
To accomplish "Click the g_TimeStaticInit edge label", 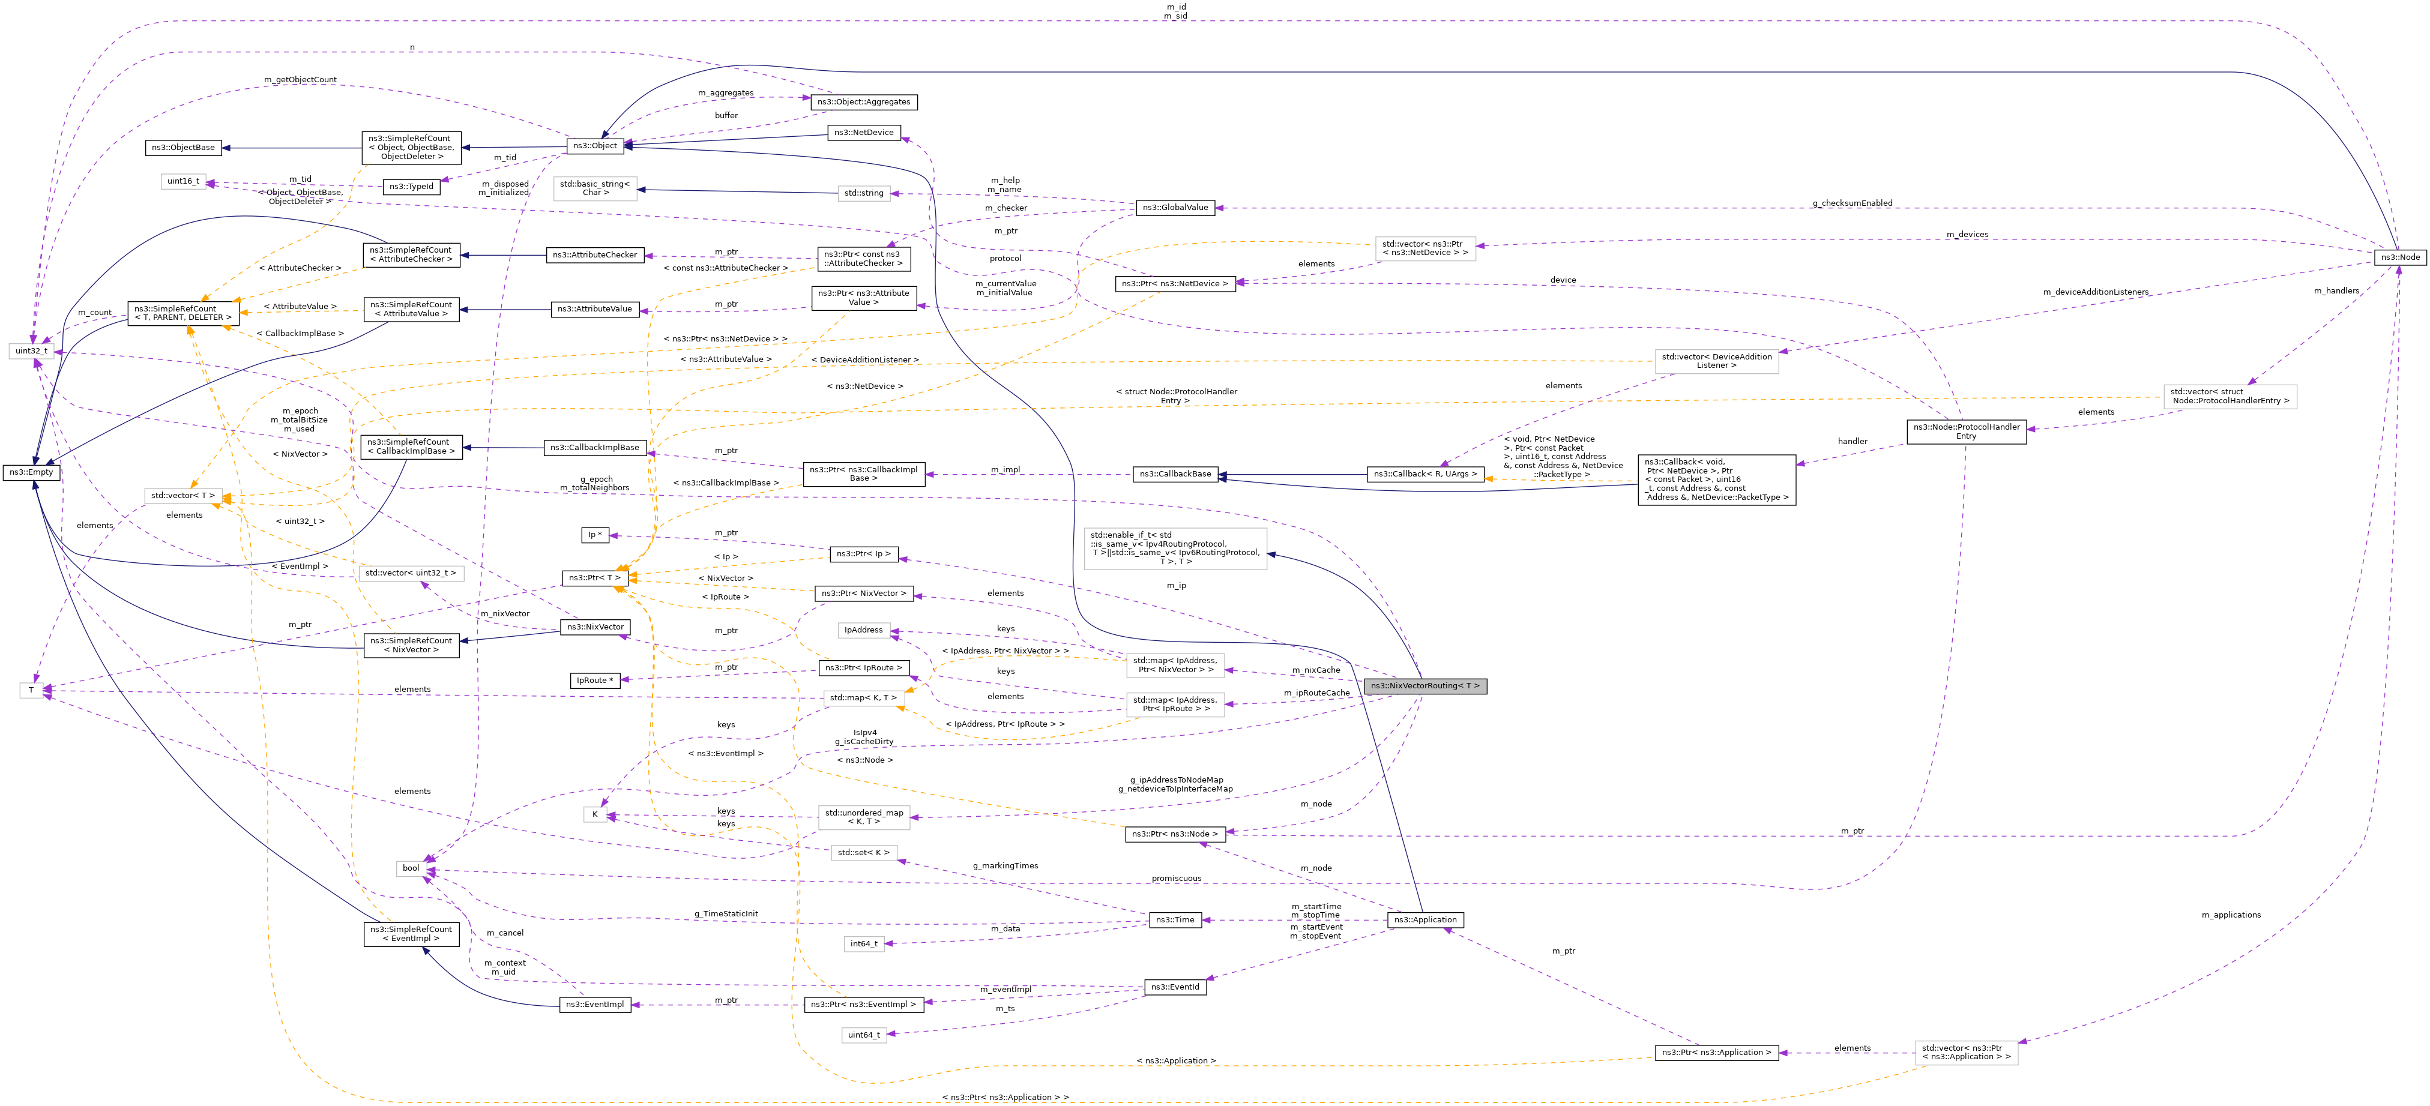I will tap(725, 913).
